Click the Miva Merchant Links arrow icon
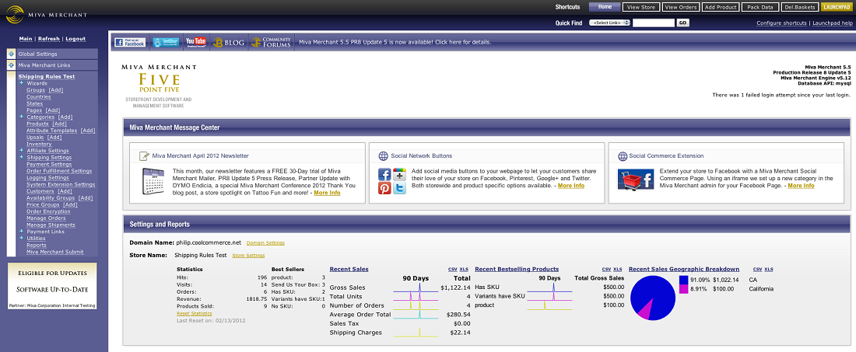This screenshot has height=352, width=856. pyautogui.click(x=11, y=65)
